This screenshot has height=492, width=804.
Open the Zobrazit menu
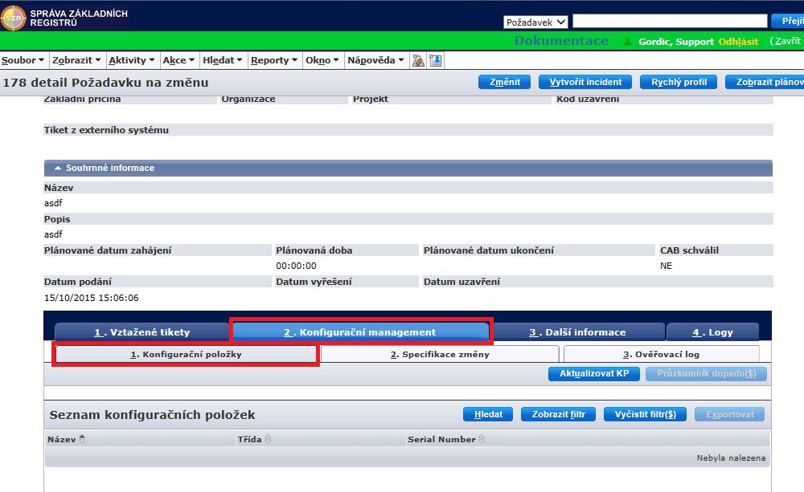(x=76, y=60)
